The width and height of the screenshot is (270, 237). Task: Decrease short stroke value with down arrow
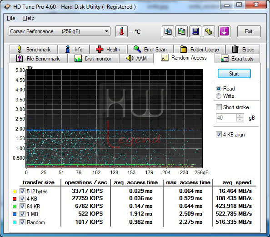(240, 120)
